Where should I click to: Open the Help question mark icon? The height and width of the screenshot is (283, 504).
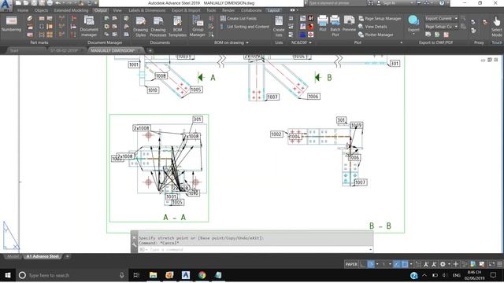click(442, 3)
